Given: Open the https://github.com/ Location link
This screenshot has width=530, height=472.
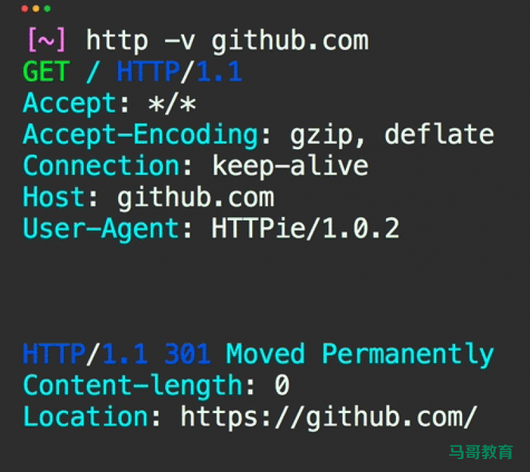Looking at the screenshot, I should 329,418.
